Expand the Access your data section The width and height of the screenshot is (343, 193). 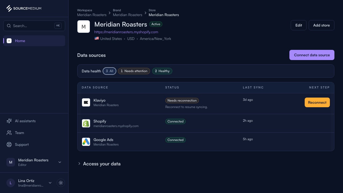(x=99, y=164)
